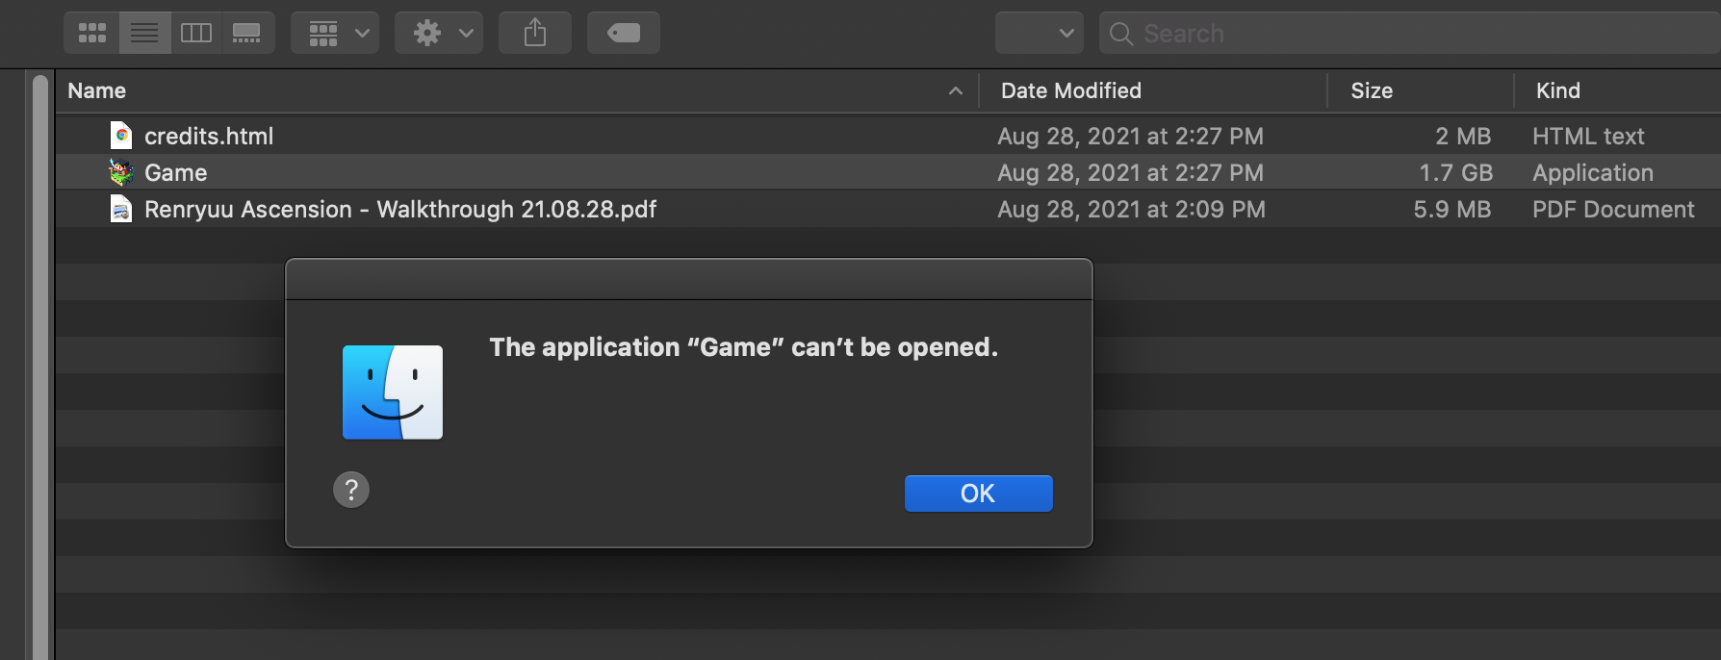Dismiss the dialog with OK
This screenshot has width=1721, height=660.
click(x=978, y=494)
